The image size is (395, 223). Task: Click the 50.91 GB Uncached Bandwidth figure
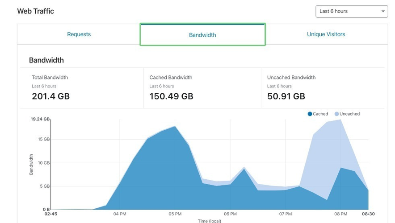coord(286,96)
